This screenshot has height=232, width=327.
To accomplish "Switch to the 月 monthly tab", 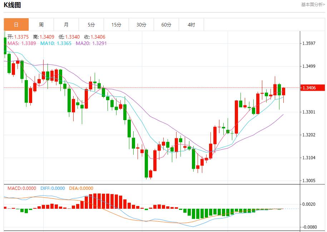I will [x=66, y=25].
